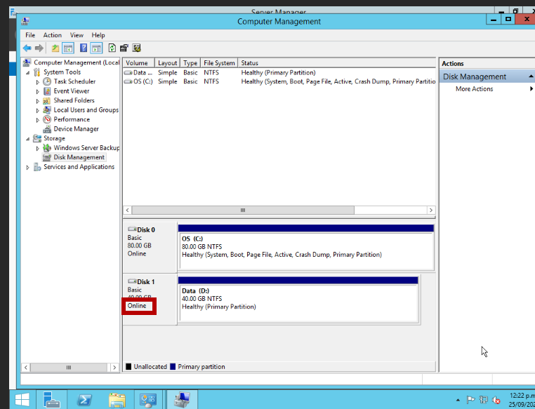Screen dimensions: 535x409
Task: Open the Help toolbar icon
Action: click(x=84, y=48)
